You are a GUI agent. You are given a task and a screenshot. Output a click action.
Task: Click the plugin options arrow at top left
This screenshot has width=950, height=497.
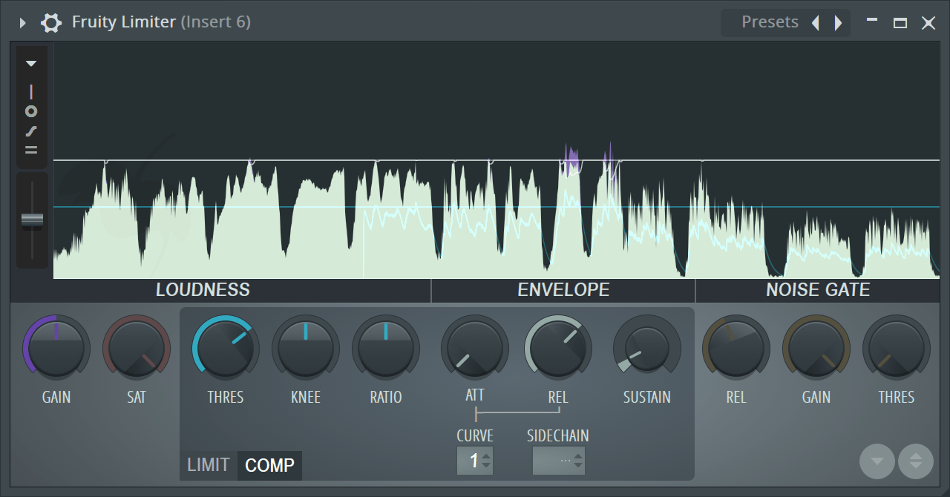click(x=21, y=22)
